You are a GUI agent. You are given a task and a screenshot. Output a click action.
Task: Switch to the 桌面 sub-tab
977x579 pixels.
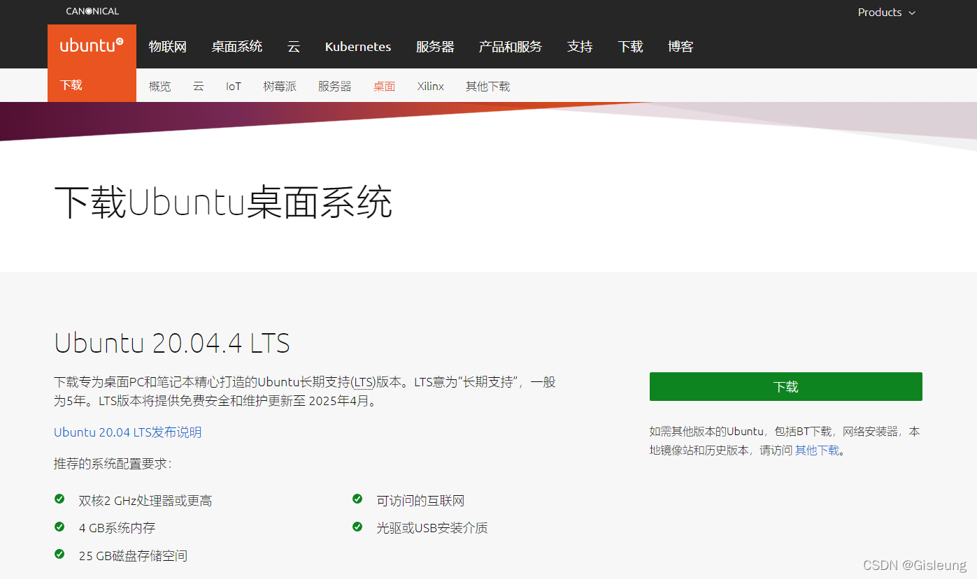[385, 87]
